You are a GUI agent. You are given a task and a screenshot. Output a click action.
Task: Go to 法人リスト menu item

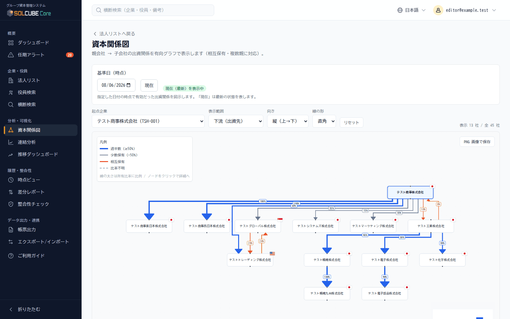coord(41,80)
